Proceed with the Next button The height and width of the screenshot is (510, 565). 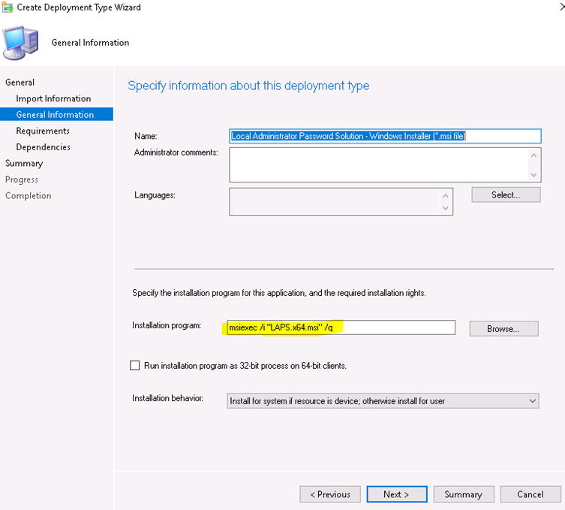point(397,494)
